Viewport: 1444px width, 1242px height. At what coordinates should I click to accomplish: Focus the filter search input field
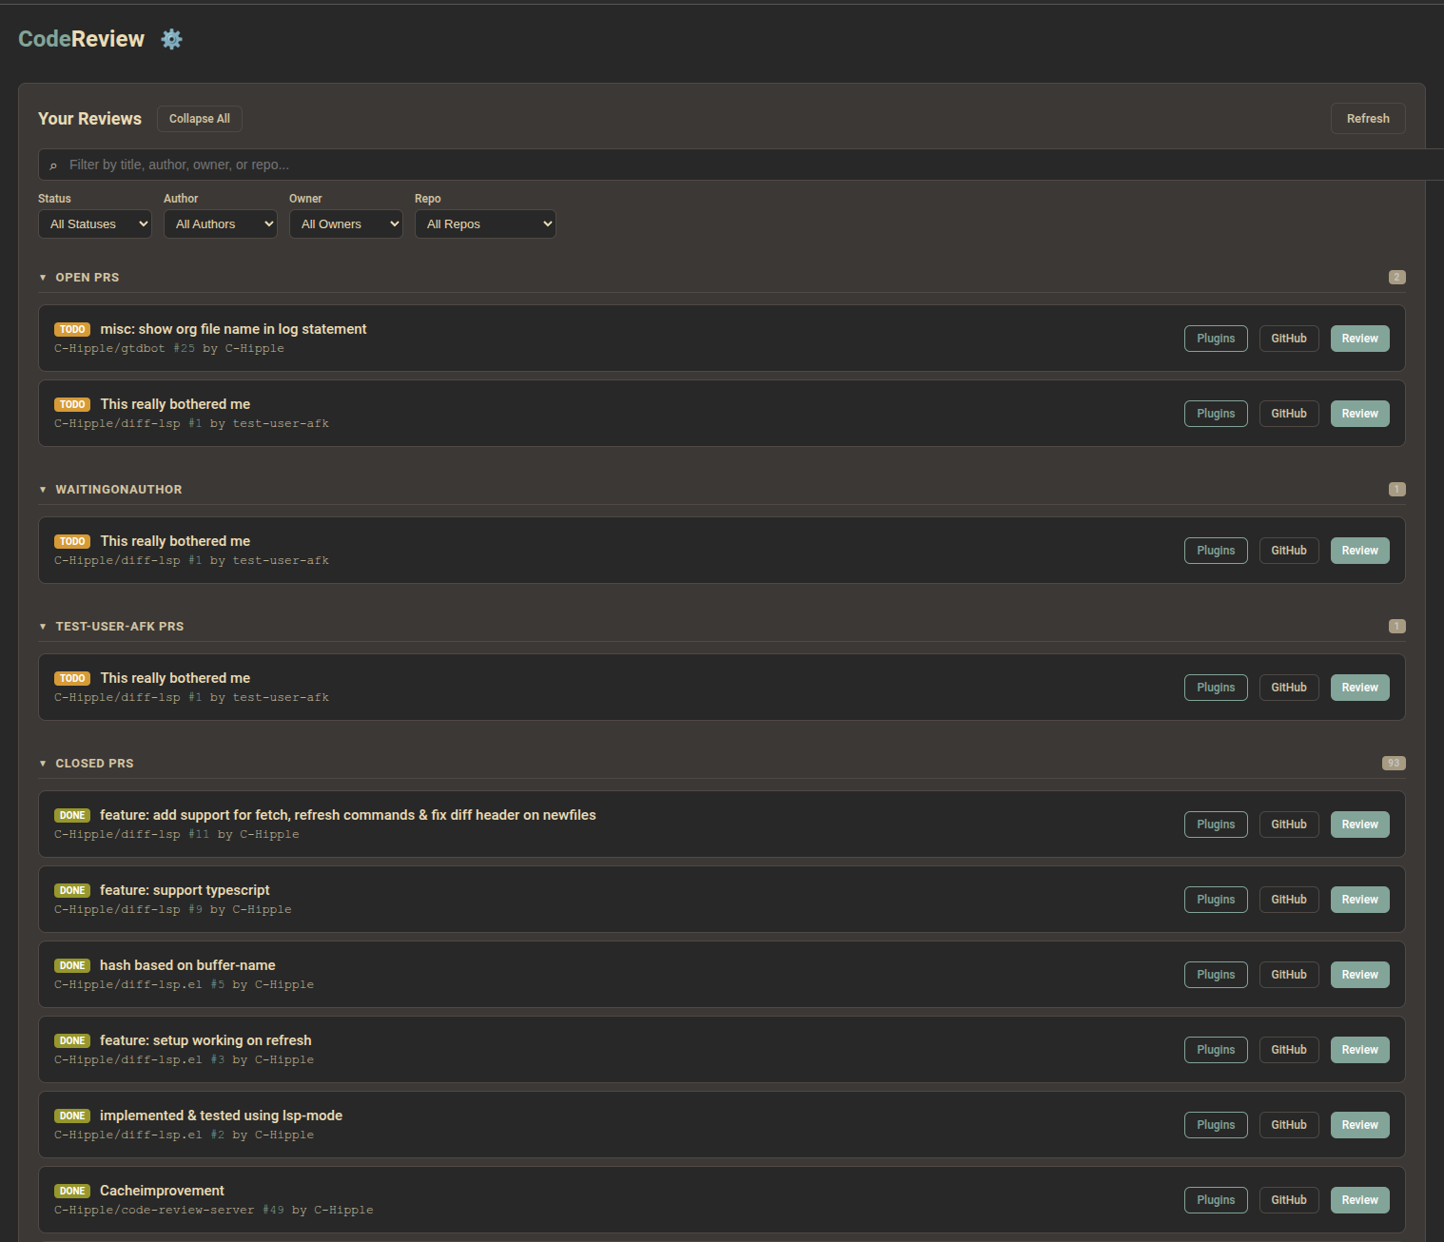741,165
